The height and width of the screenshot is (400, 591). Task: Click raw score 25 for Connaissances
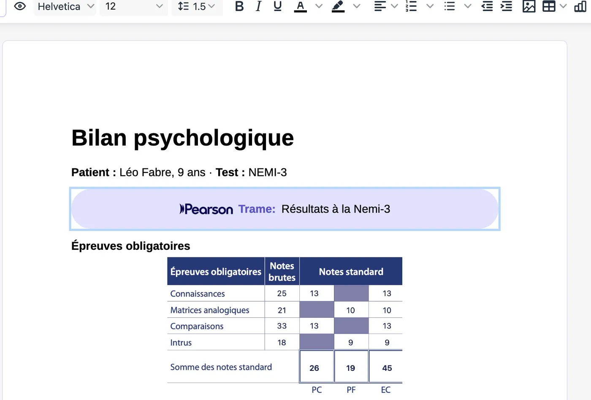point(282,293)
